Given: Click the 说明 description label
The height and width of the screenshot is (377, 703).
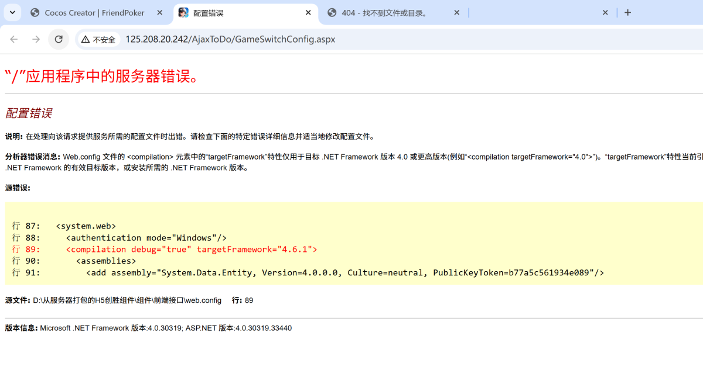Looking at the screenshot, I should coord(14,137).
